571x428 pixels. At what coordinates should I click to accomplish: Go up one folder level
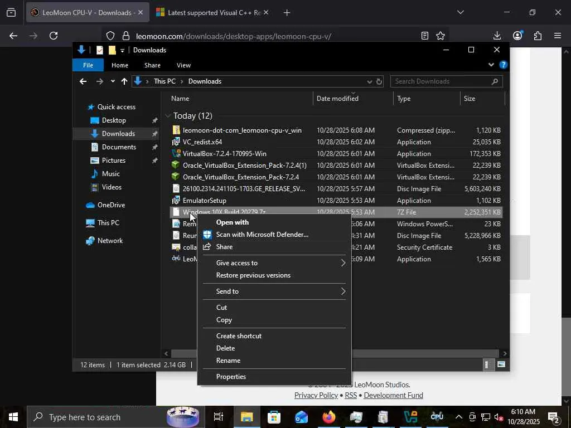[x=124, y=81]
